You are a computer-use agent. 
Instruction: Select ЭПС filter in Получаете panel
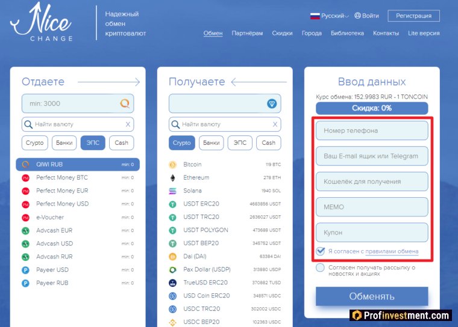pos(240,143)
